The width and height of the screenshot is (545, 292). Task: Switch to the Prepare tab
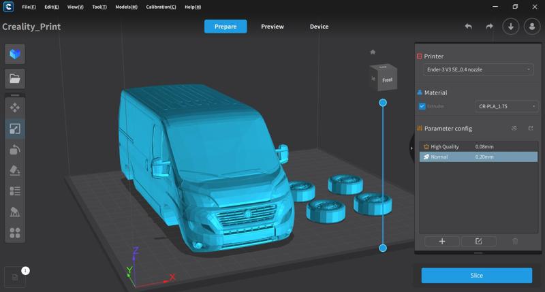point(225,27)
